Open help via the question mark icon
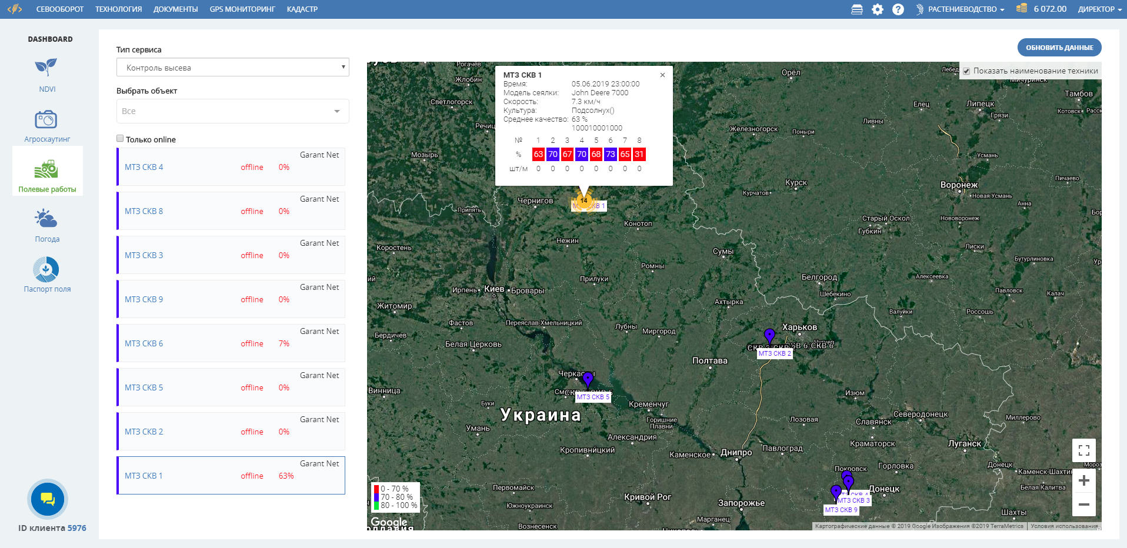 coord(898,9)
